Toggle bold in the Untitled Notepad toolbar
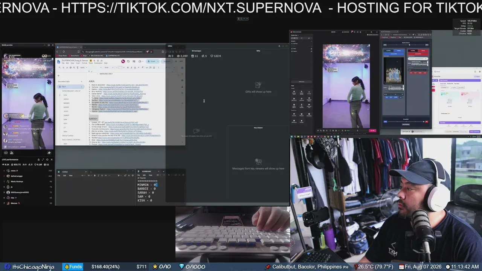482x271 pixels. coord(95,175)
